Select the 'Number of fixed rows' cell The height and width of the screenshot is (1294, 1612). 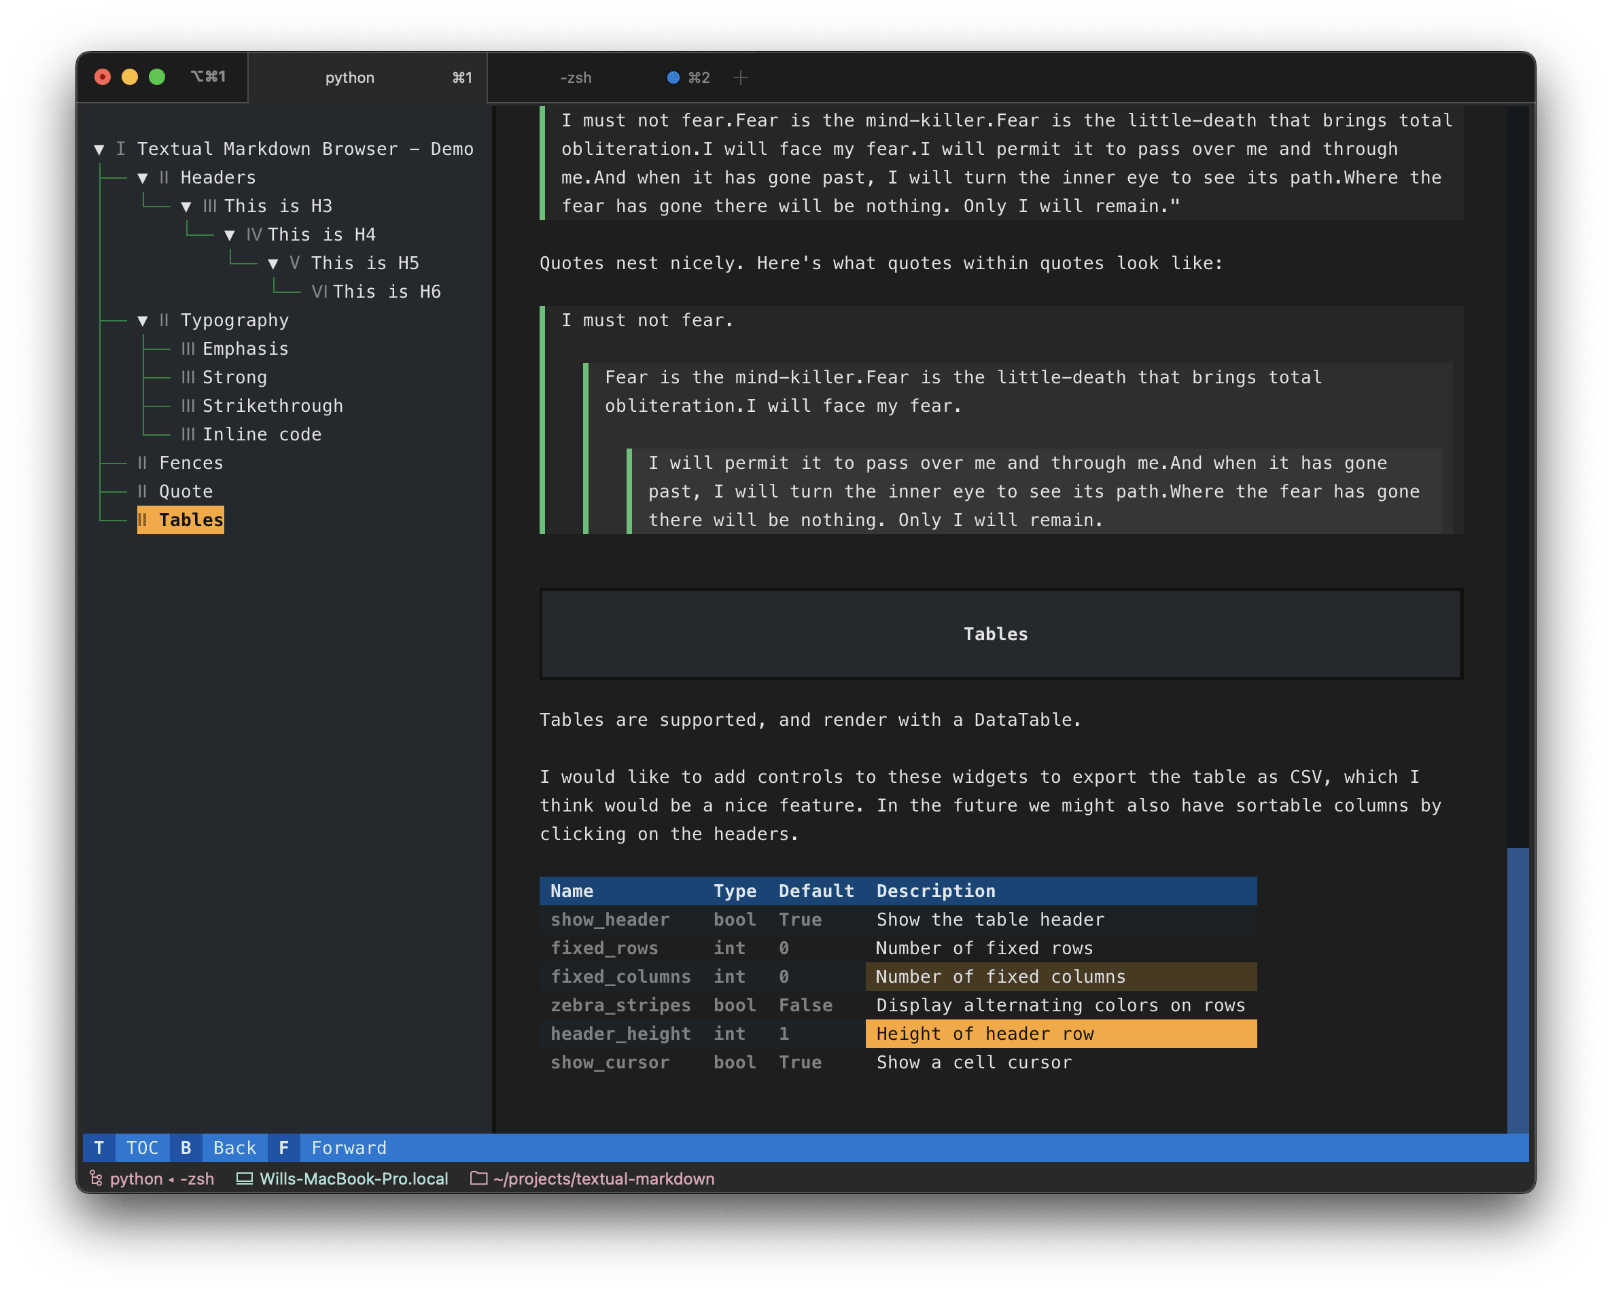click(1061, 948)
